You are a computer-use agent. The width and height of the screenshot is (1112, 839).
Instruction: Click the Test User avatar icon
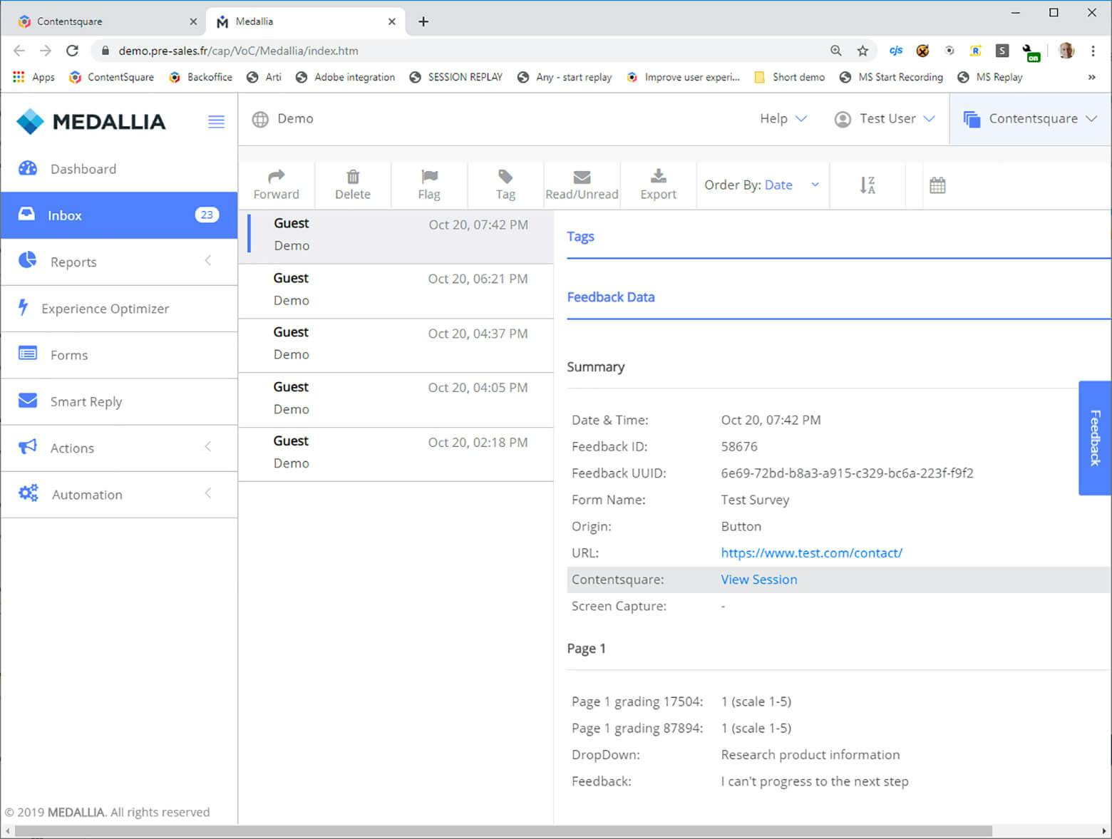click(843, 119)
